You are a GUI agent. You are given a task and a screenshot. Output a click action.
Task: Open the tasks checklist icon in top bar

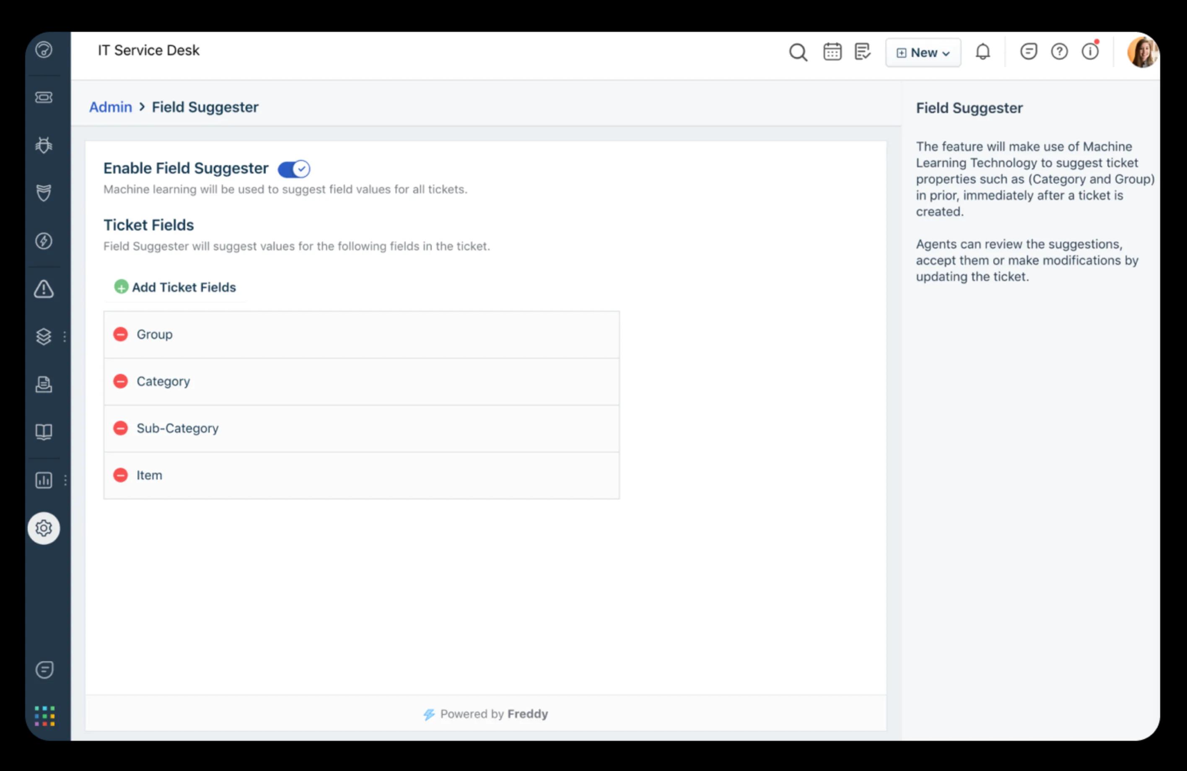tap(863, 52)
